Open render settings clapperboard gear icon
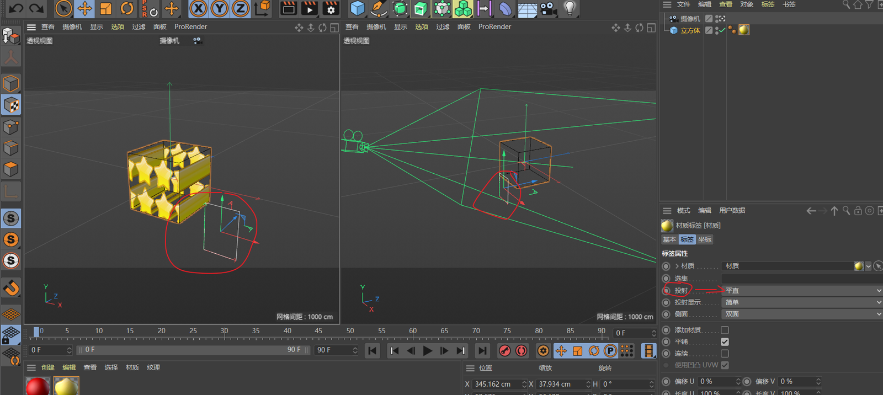Screen dimensions: 883x395 coord(331,8)
